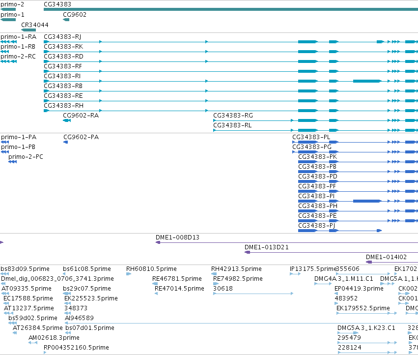
Task: Select the RH60810.5prime EST arrow glyph
Action: (129, 274)
